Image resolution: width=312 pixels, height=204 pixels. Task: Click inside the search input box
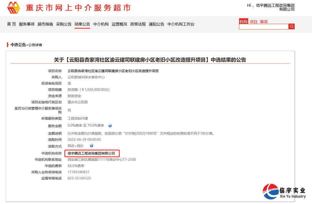tap(263, 27)
